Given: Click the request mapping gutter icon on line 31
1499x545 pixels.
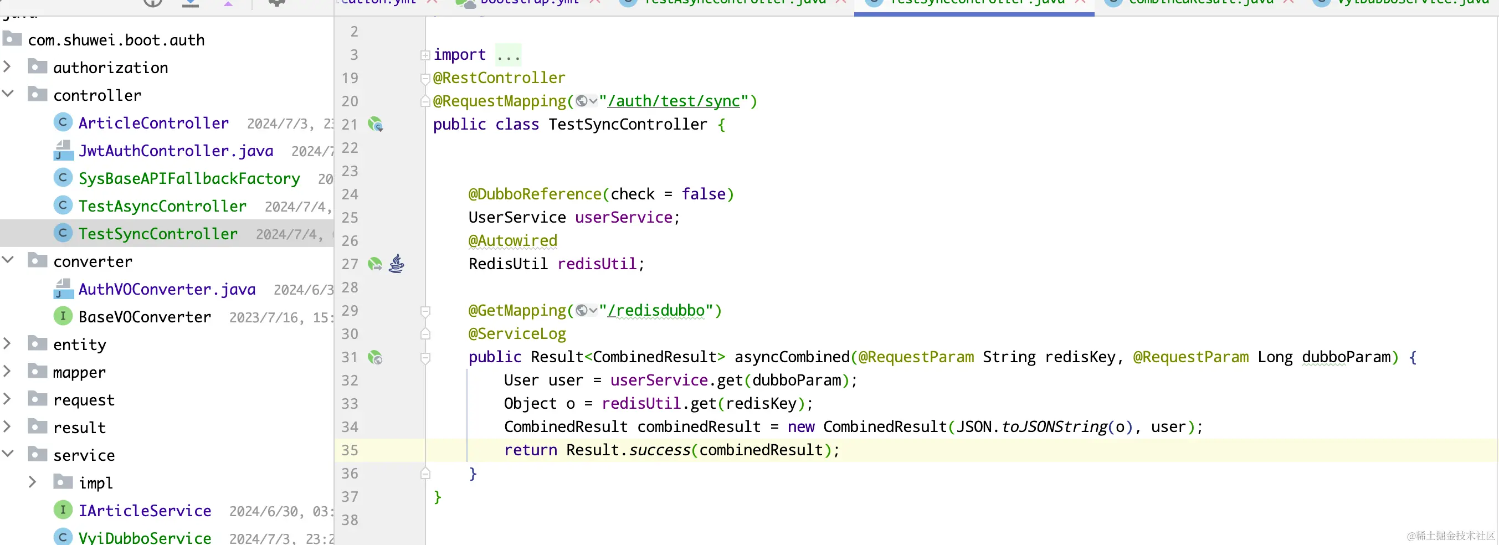Looking at the screenshot, I should tap(376, 357).
